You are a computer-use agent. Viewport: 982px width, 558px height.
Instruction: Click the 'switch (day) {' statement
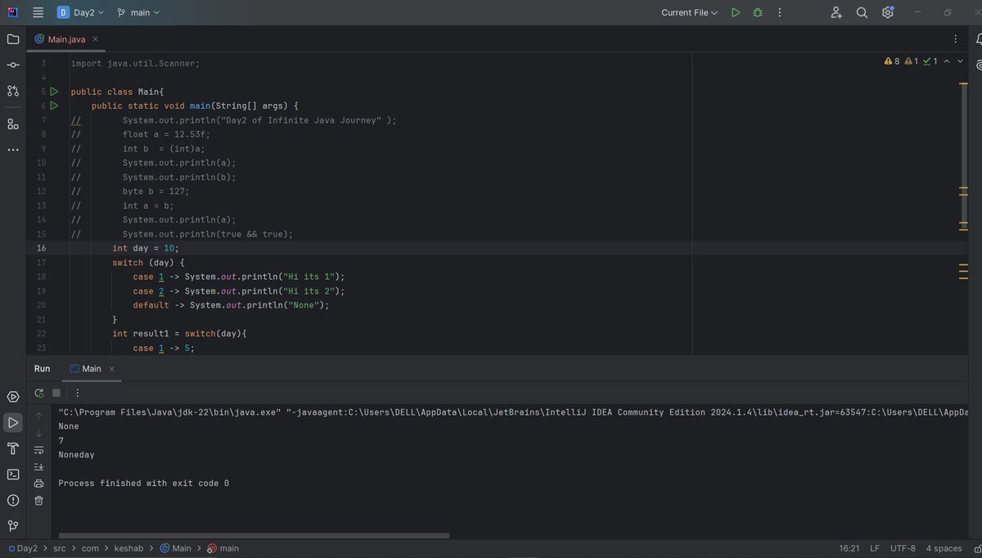148,263
